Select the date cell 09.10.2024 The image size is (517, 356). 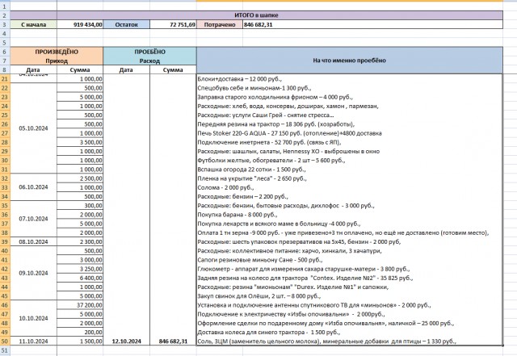[x=33, y=273]
